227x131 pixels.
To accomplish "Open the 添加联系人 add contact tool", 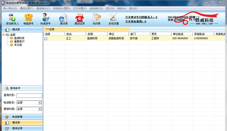I will pos(12,19).
